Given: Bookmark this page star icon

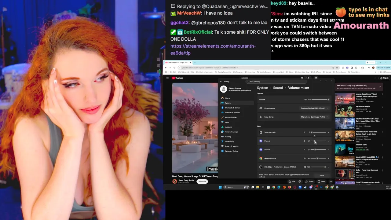Looking at the screenshot, I should [337, 68].
